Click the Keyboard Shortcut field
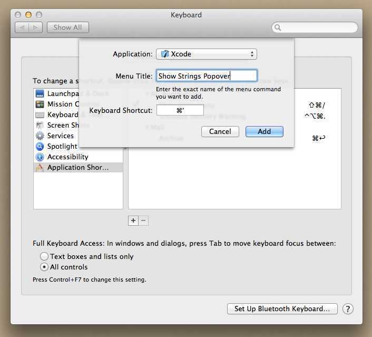Viewport: 372px width, 337px height. [180, 110]
